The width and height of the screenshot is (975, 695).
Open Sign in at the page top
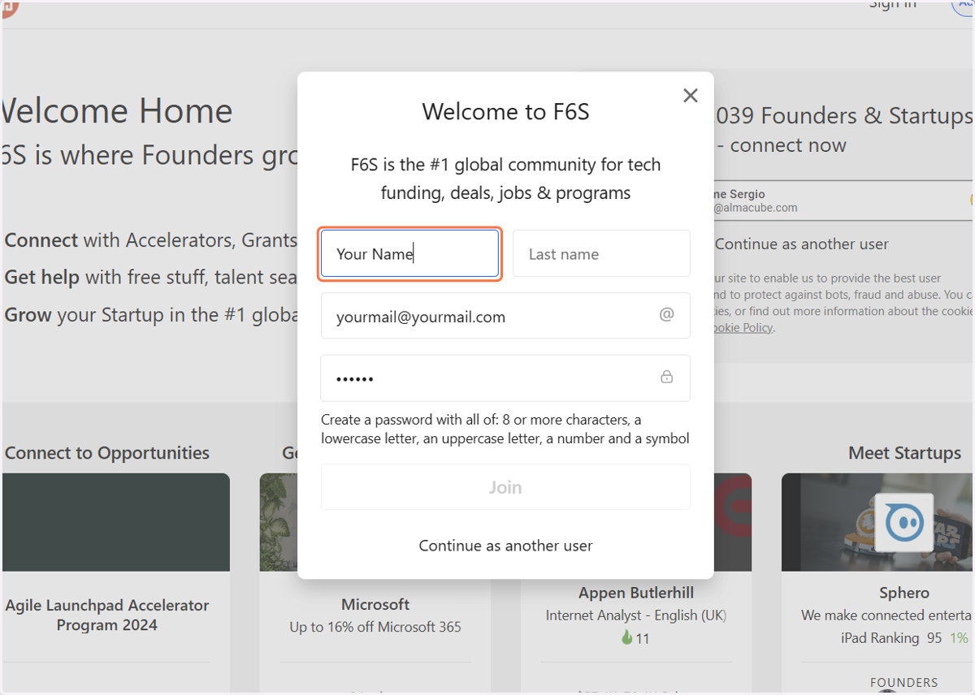click(x=893, y=5)
